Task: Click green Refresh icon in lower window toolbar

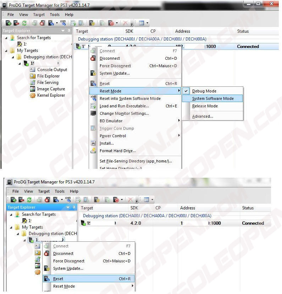Action: (x=29, y=200)
